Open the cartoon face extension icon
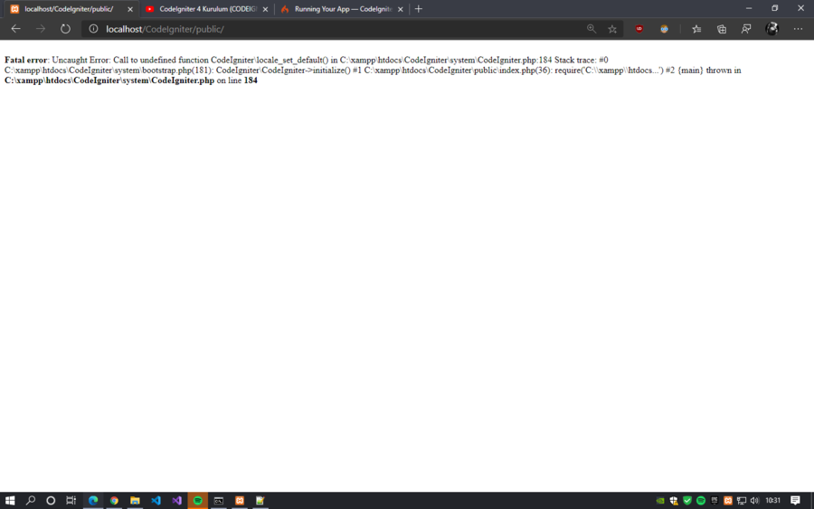Image resolution: width=814 pixels, height=509 pixels. [664, 29]
